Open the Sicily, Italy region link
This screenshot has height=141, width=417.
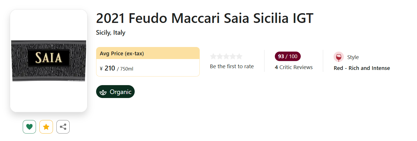pyautogui.click(x=111, y=33)
